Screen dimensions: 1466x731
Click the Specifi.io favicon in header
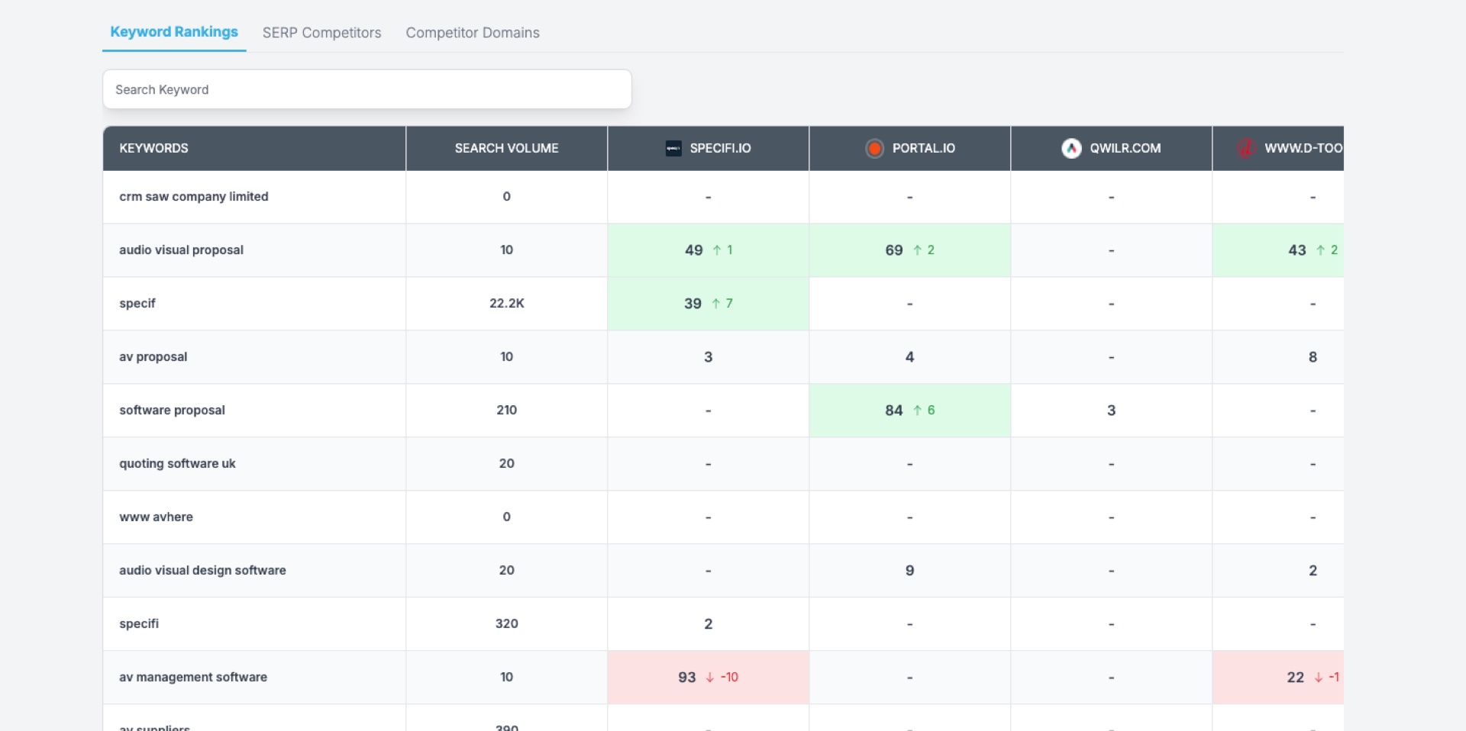click(673, 148)
